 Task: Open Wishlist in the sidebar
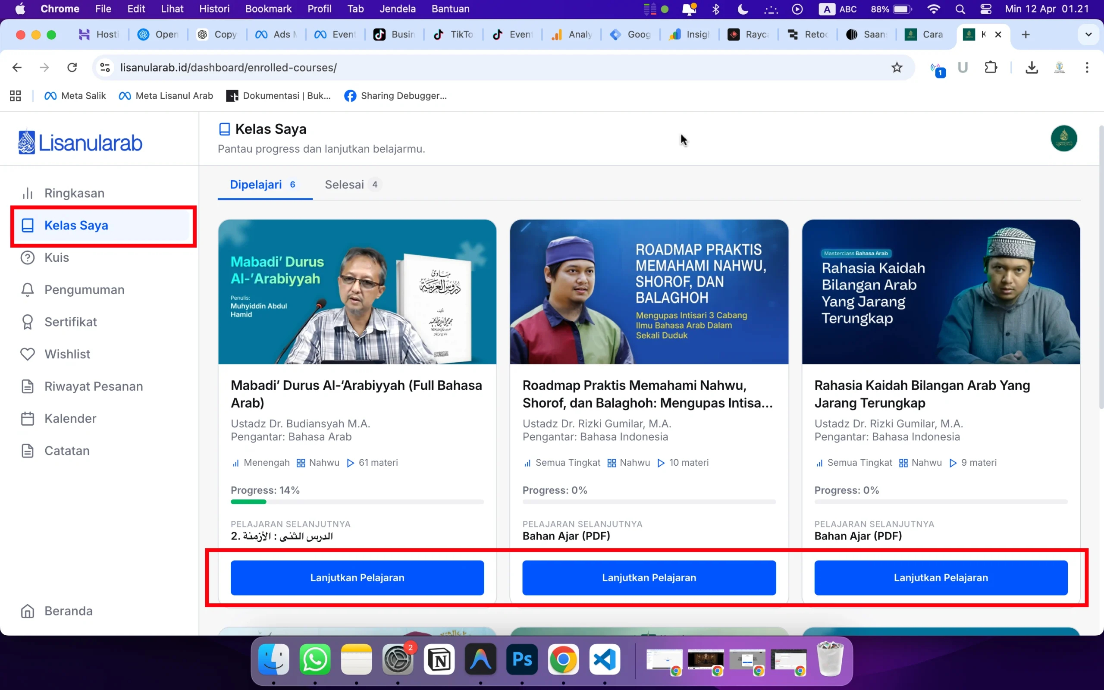point(67,354)
